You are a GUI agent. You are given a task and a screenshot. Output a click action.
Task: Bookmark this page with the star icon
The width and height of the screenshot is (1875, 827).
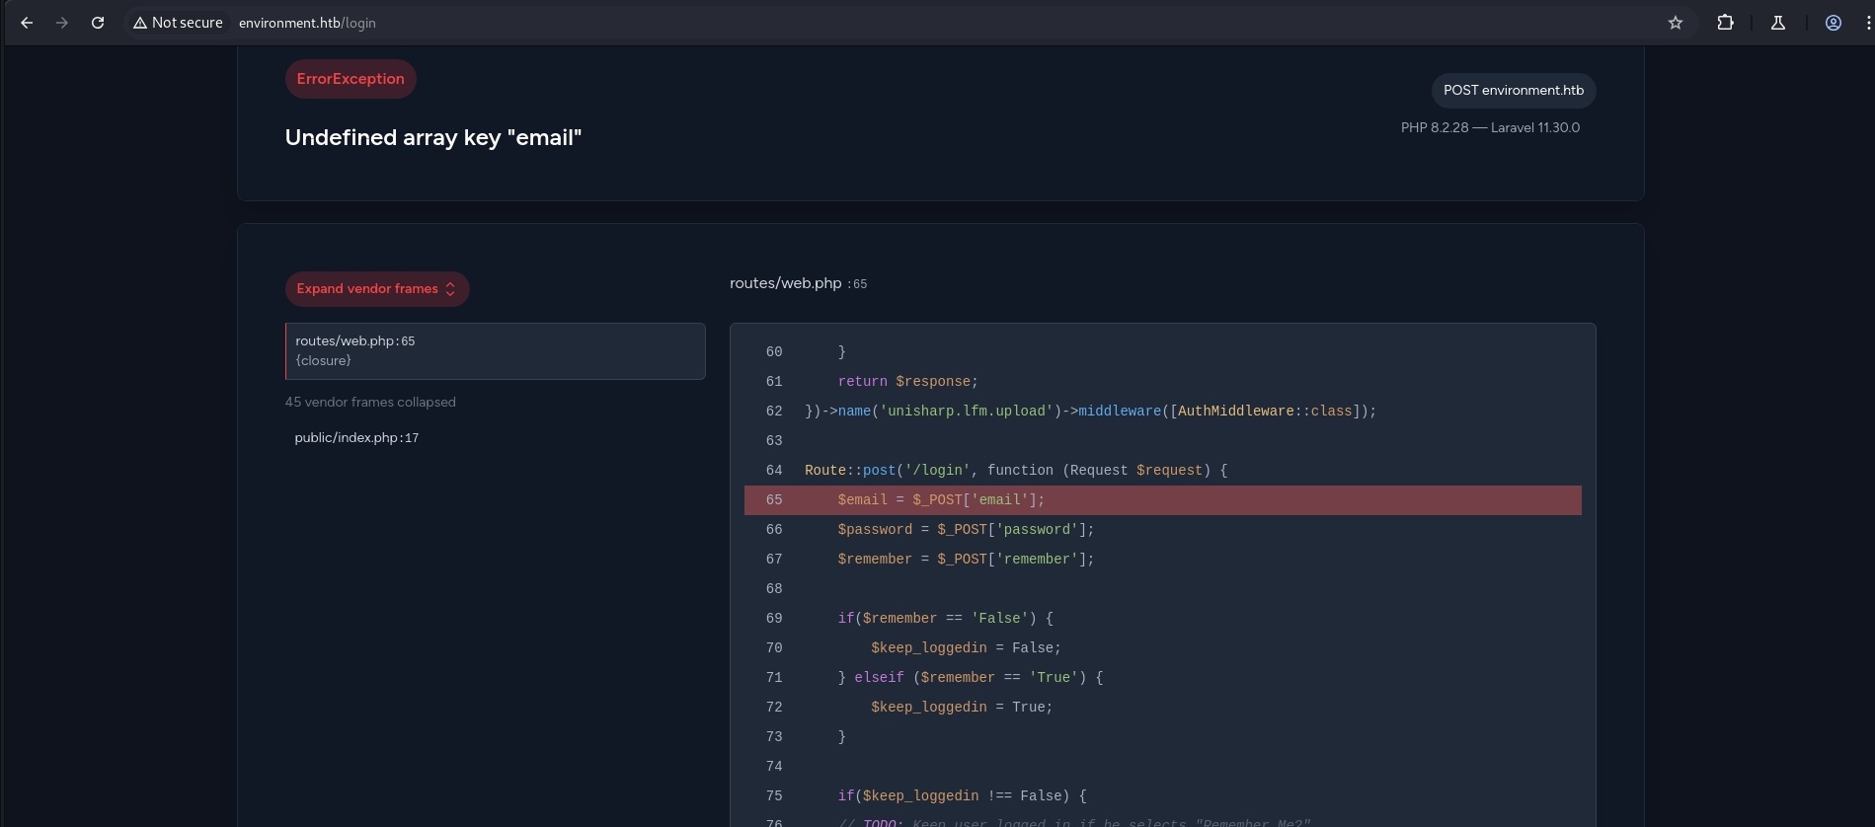point(1676,23)
